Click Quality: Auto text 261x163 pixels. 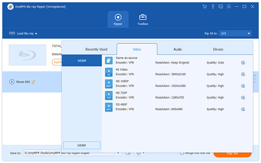[x=215, y=63]
